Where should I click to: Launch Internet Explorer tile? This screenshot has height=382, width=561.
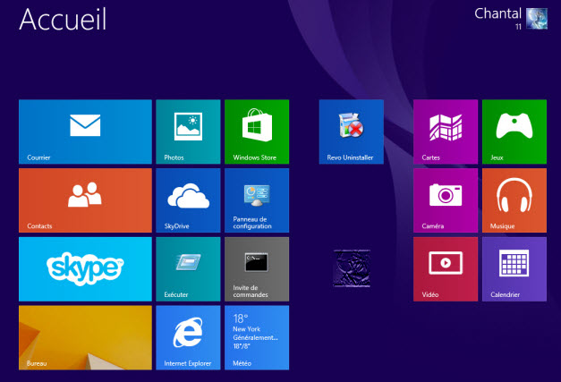[x=188, y=337]
